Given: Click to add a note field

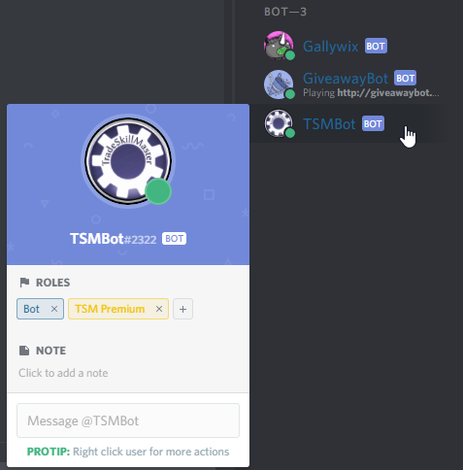Looking at the screenshot, I should click(x=63, y=373).
